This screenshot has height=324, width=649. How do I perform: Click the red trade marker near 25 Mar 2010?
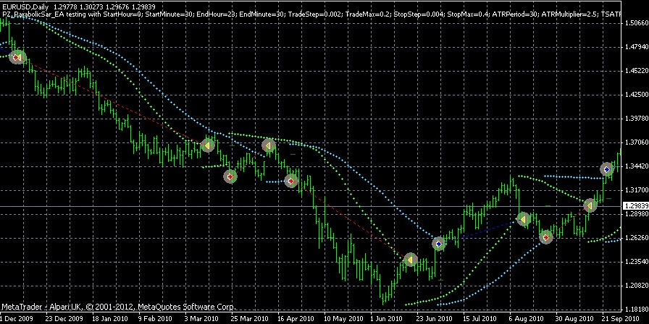pos(230,176)
